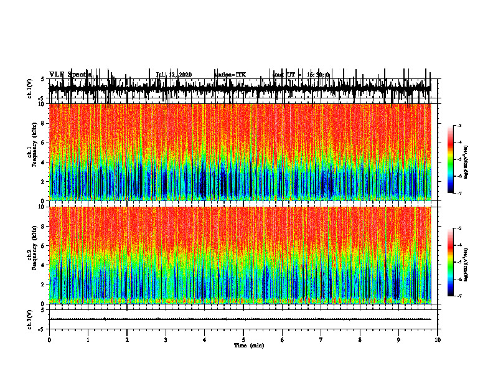Click the 'start UT = 15:30:0' header text
This screenshot has width=493, height=381.
301,75
